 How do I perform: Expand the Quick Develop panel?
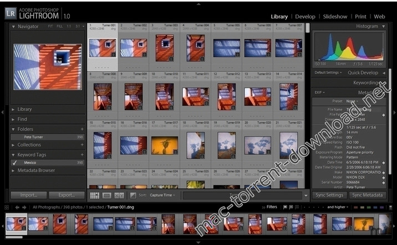click(x=384, y=73)
